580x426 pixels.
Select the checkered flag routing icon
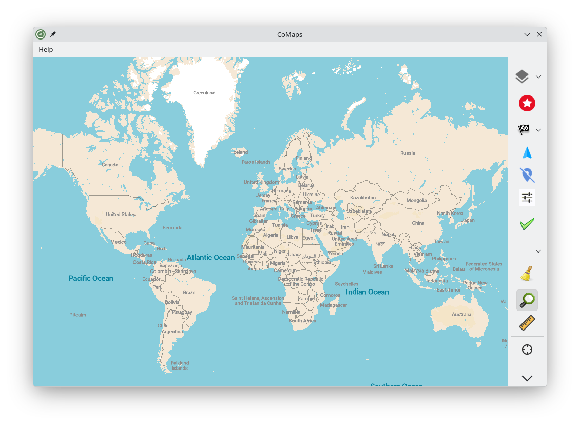[524, 129]
